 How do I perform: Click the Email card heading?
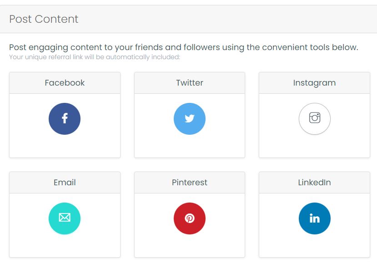coord(65,183)
